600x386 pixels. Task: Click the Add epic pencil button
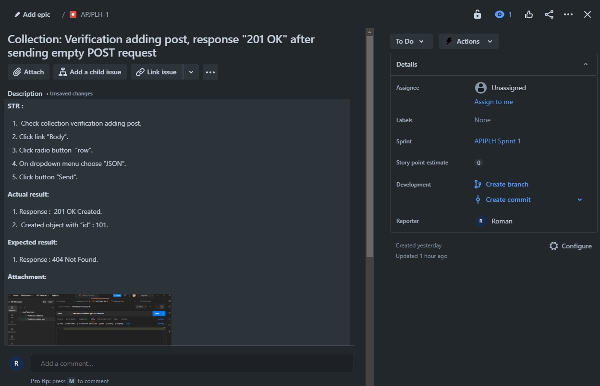click(32, 14)
